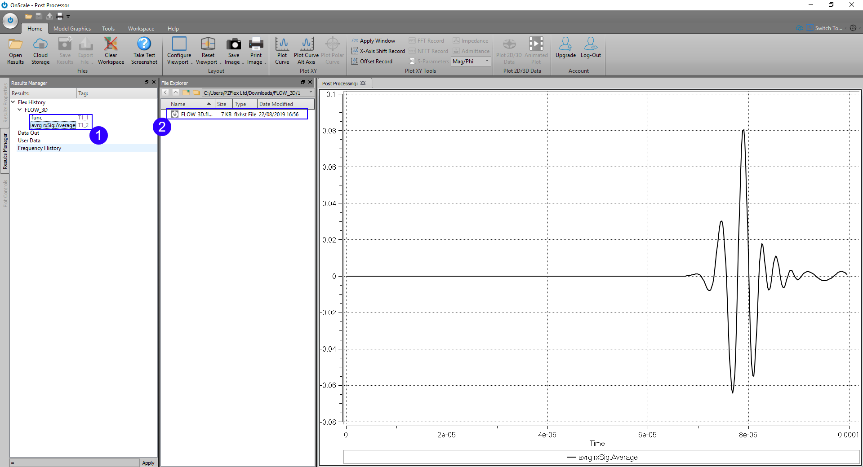This screenshot has height=467, width=863.
Task: Open the Help ribbon tab
Action: tap(173, 29)
